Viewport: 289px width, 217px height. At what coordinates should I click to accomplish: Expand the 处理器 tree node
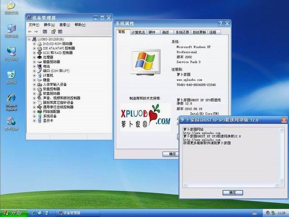34,57
